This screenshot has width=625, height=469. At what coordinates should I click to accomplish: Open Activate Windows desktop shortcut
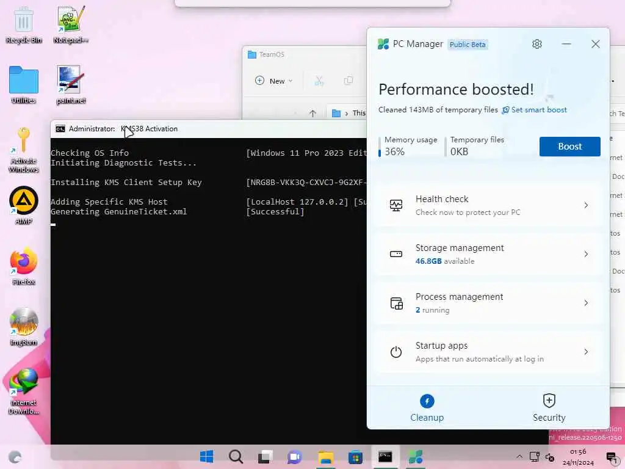click(24, 150)
